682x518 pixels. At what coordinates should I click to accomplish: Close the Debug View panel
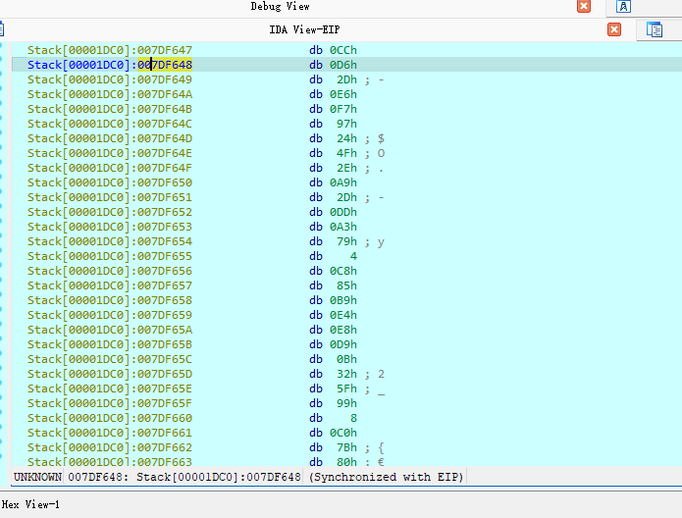584,6
